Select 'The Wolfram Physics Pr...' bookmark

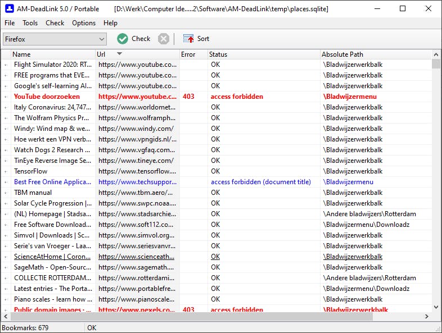51,118
